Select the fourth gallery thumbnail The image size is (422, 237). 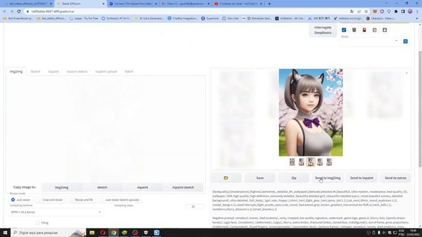[320, 162]
